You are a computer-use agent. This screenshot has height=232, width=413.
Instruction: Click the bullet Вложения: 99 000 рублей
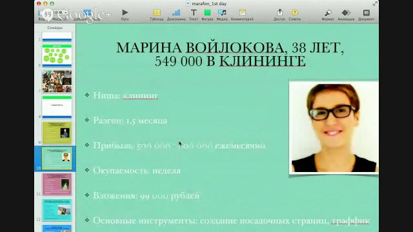(x=146, y=196)
